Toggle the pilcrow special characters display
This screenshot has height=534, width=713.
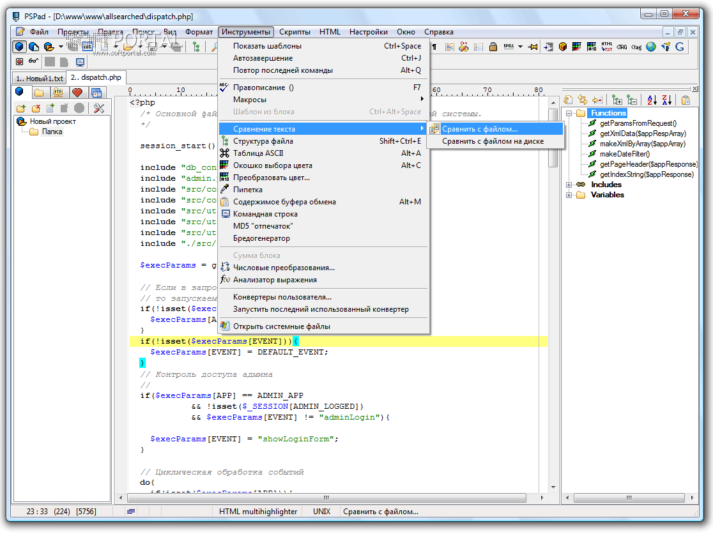[x=435, y=47]
